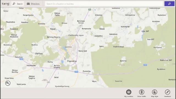Open the Feedback form

point(167,93)
